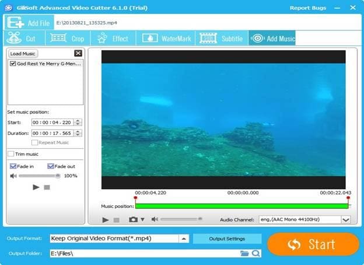Open the snapshot options dropdown arrow
The width and height of the screenshot is (364, 265).
pyautogui.click(x=142, y=219)
